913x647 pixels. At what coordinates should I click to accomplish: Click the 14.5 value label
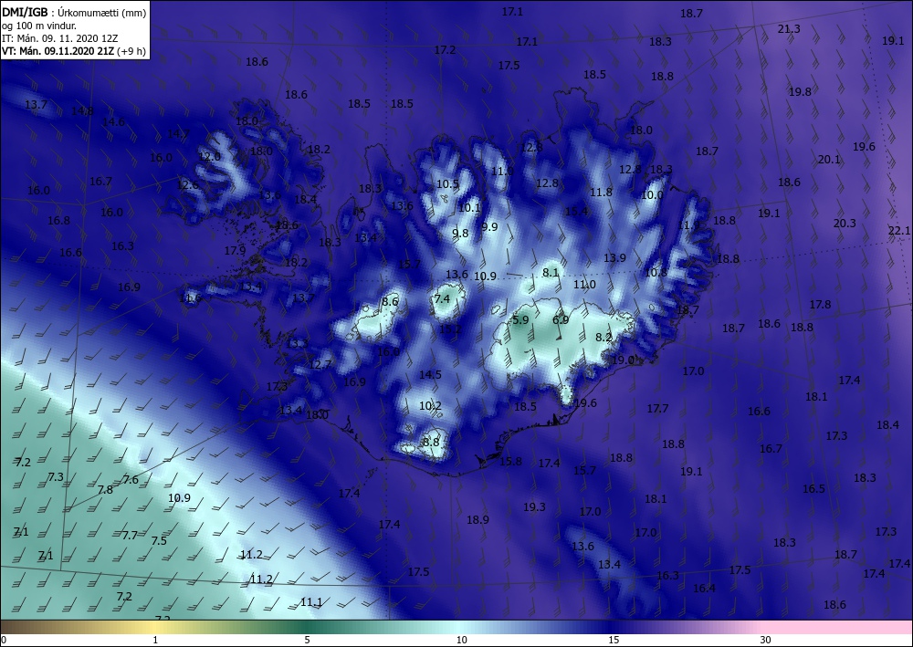coord(430,375)
